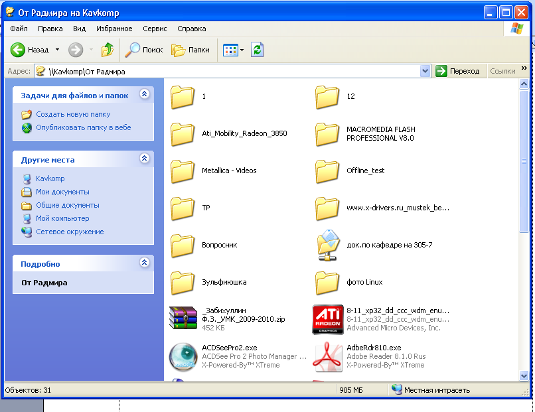This screenshot has height=412, width=535.
Task: Click in the address path field
Action: coord(232,71)
